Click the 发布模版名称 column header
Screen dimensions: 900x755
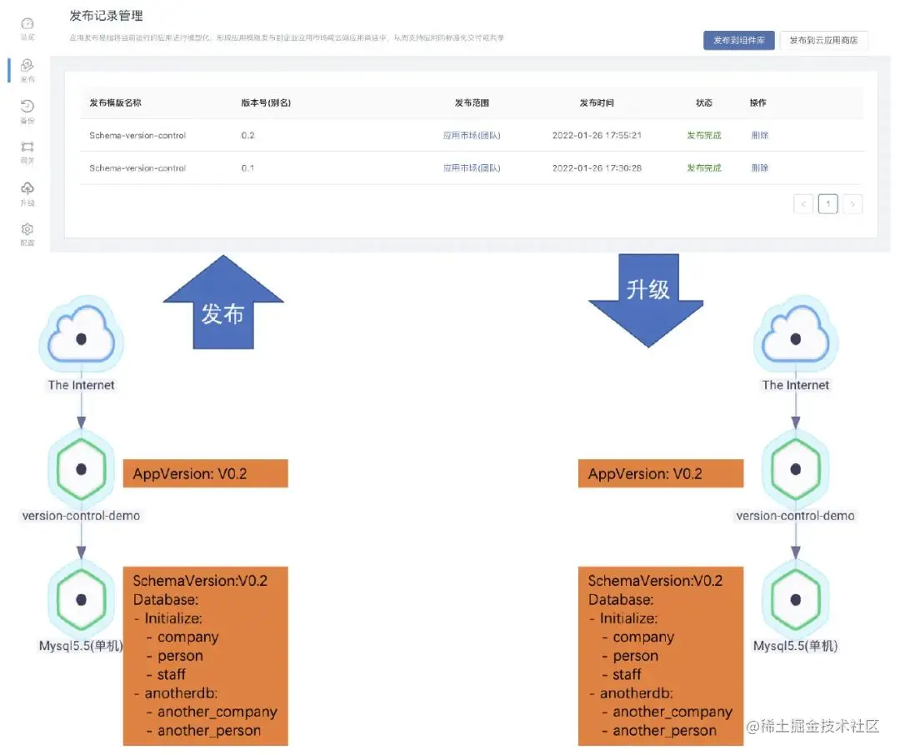click(115, 102)
